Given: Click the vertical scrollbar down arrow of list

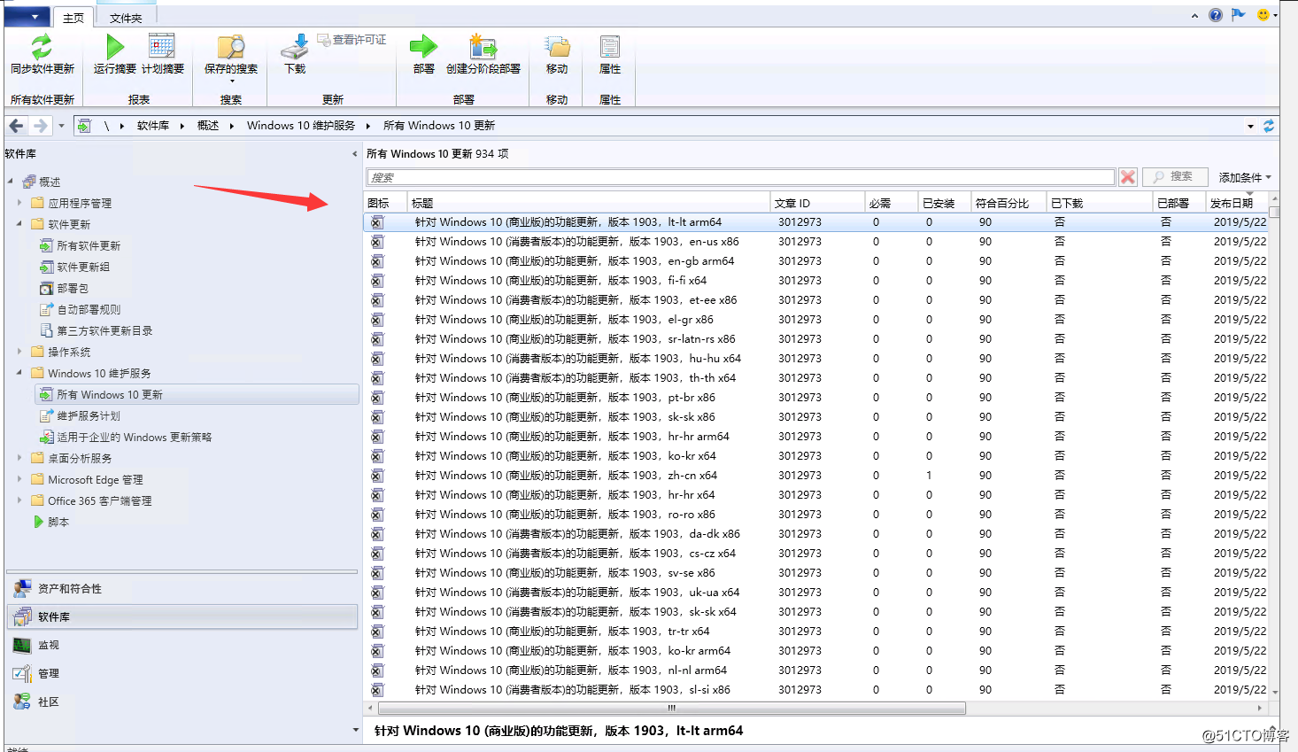Looking at the screenshot, I should (x=1275, y=692).
